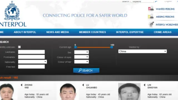
Task: Open Lu Chuanbo profile name
Action: click(92, 86)
